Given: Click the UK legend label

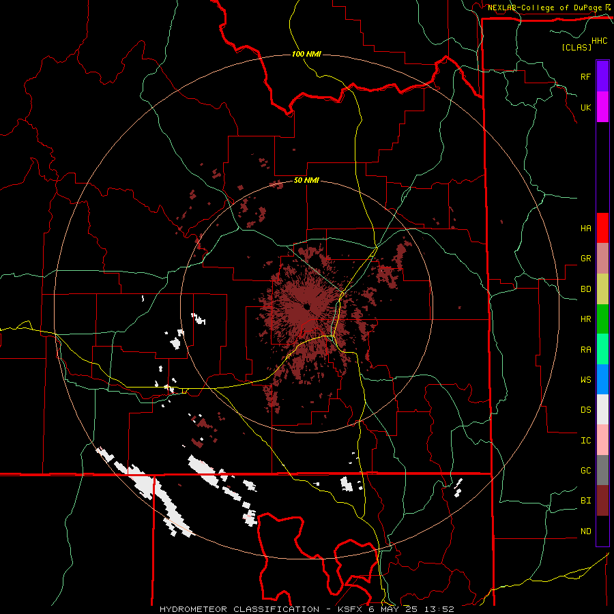Looking at the screenshot, I should coord(585,107).
